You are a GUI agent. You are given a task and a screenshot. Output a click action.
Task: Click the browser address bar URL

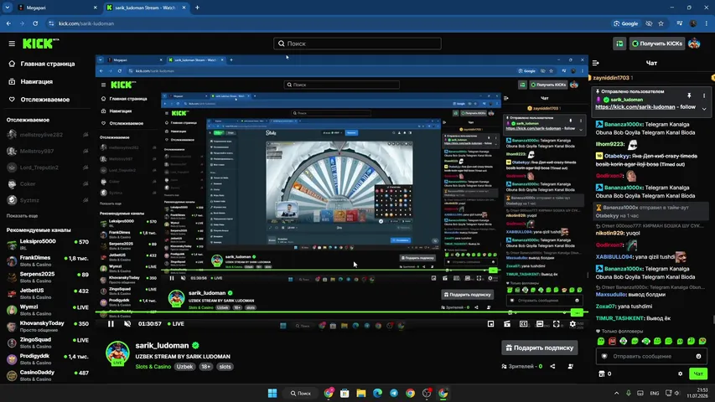point(86,23)
